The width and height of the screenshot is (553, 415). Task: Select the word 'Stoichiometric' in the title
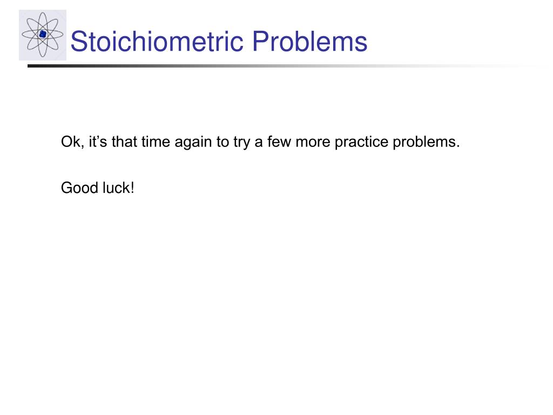(x=157, y=41)
